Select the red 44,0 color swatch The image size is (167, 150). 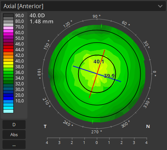click(8, 50)
